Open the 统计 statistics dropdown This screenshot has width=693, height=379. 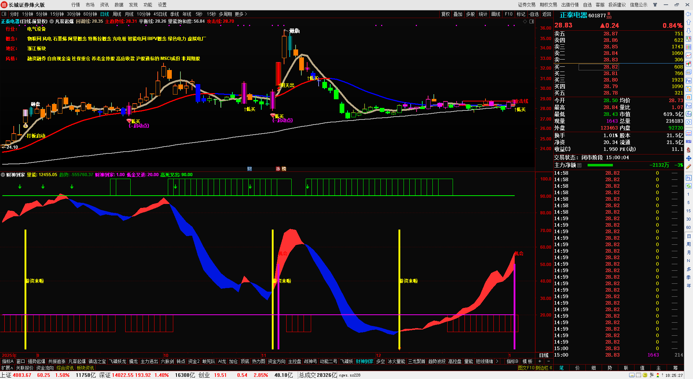483,14
